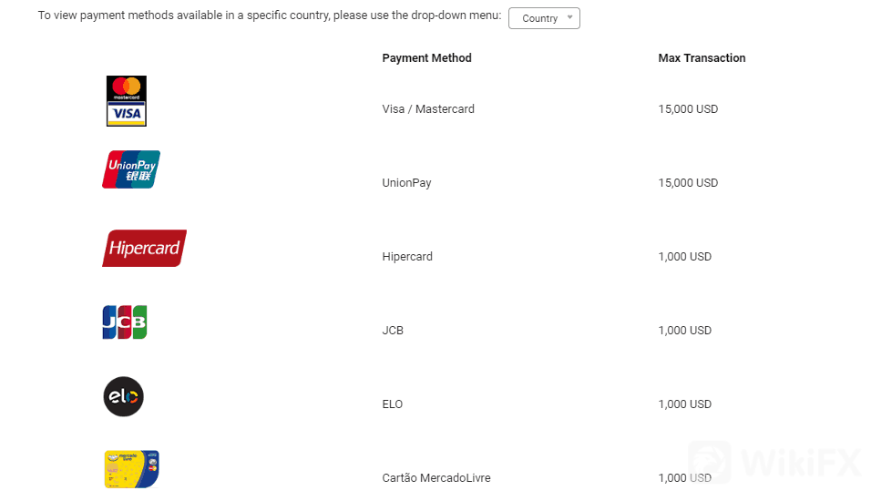Select the UnionPay payment method text
871x501 pixels.
coord(406,183)
